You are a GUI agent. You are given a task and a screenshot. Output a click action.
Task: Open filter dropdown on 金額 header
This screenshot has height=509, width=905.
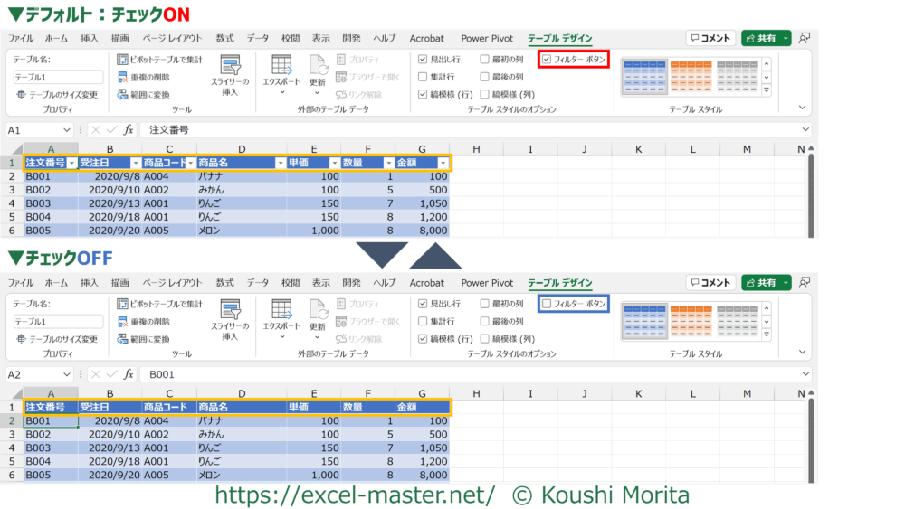tap(443, 163)
